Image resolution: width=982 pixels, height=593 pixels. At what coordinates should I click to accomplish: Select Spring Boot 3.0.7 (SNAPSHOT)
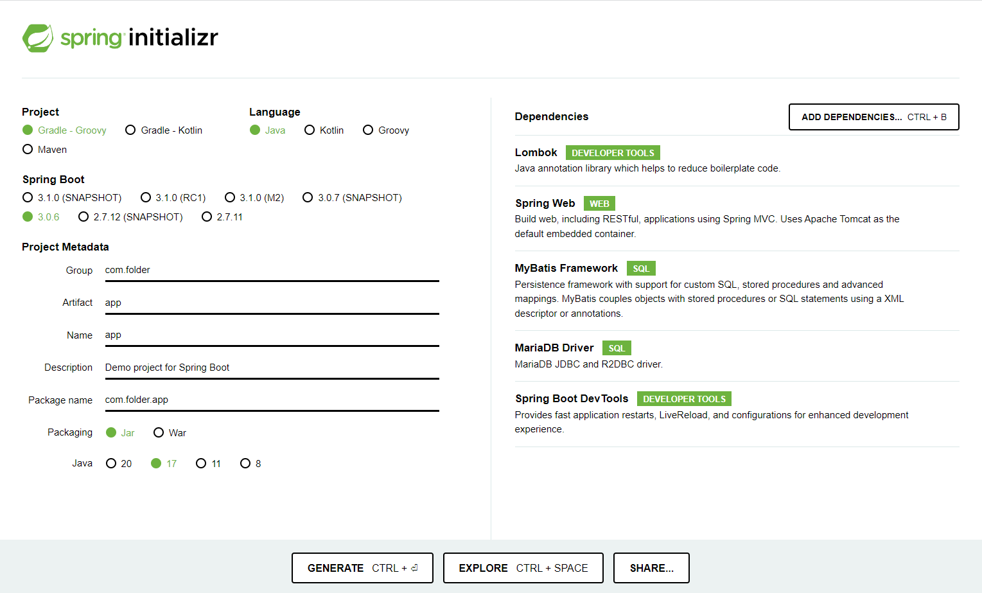pyautogui.click(x=353, y=197)
